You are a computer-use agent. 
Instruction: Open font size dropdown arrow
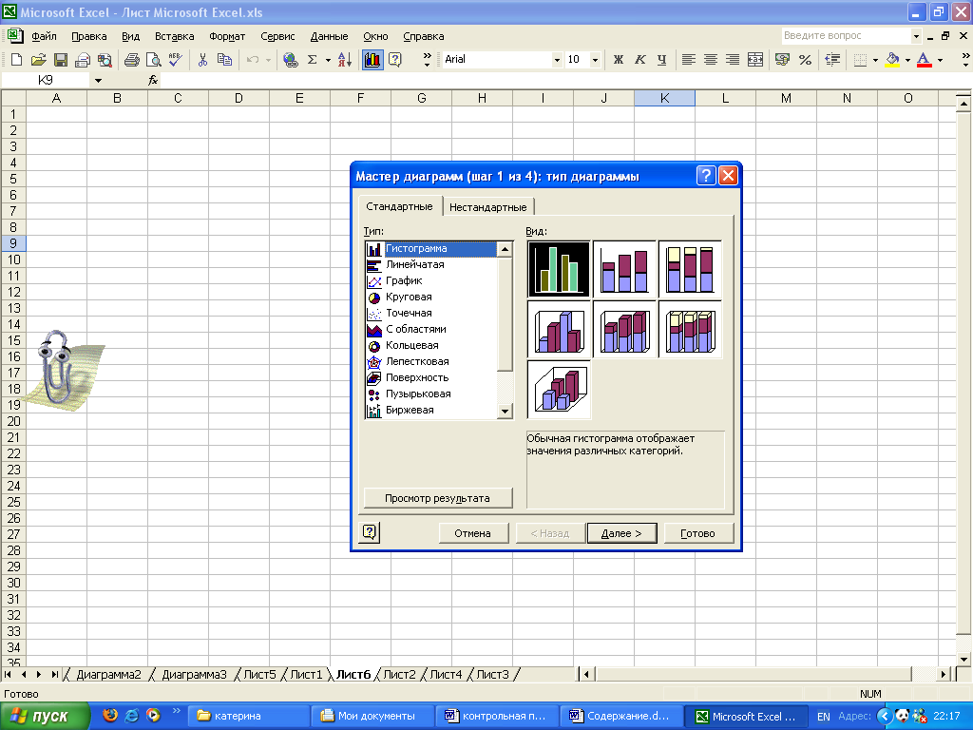click(595, 60)
